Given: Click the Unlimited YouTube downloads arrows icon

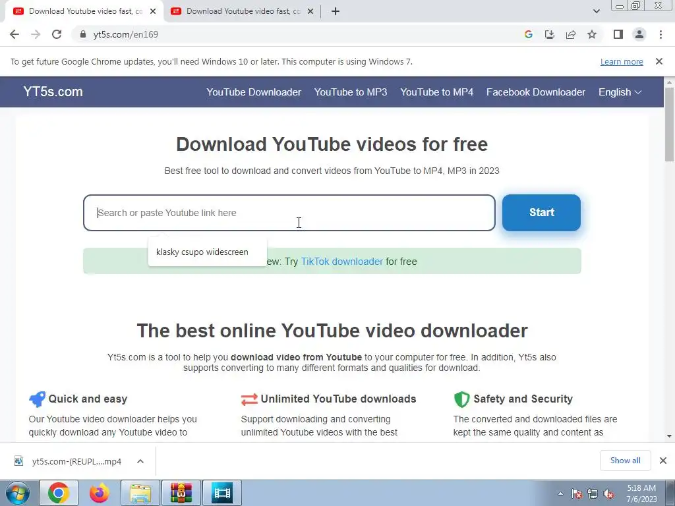Looking at the screenshot, I should tap(249, 399).
